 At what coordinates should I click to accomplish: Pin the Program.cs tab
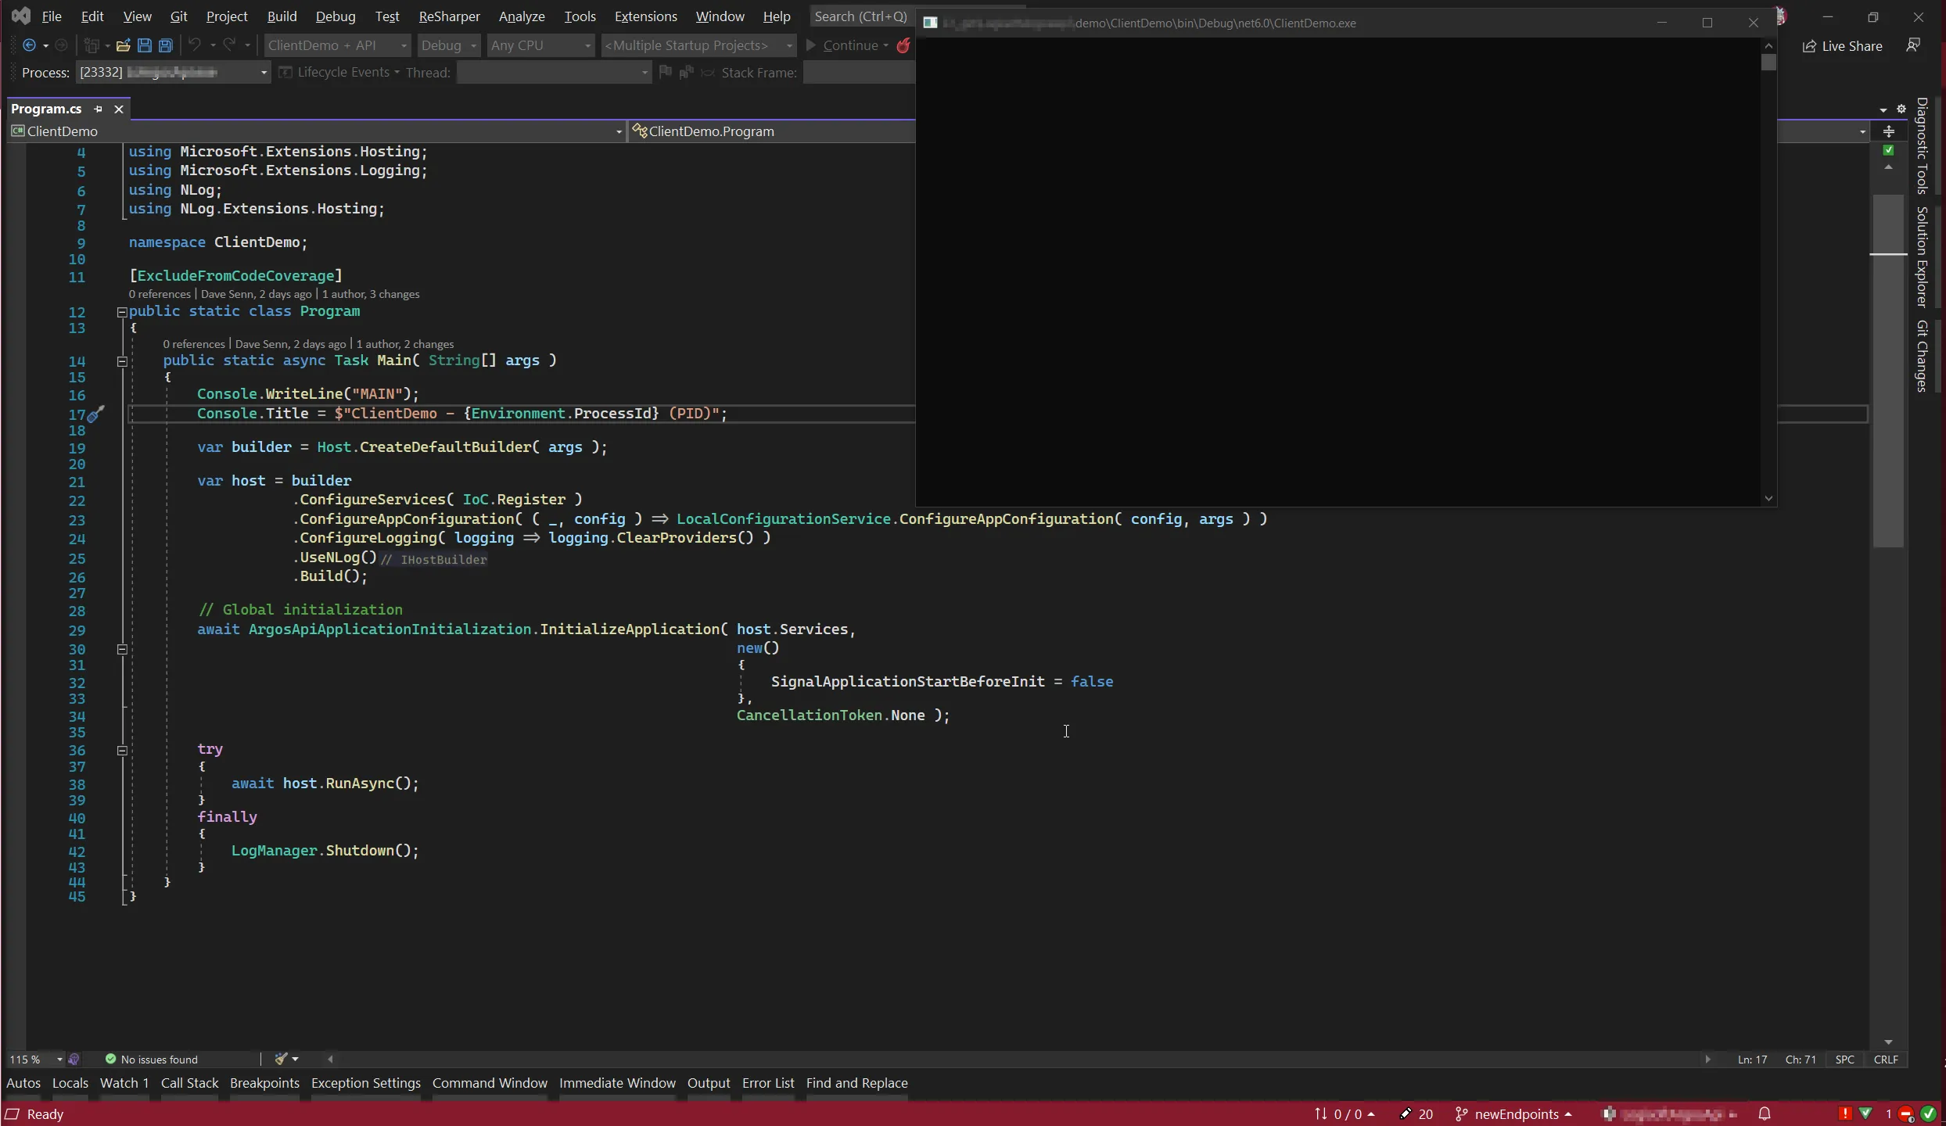pos(99,109)
